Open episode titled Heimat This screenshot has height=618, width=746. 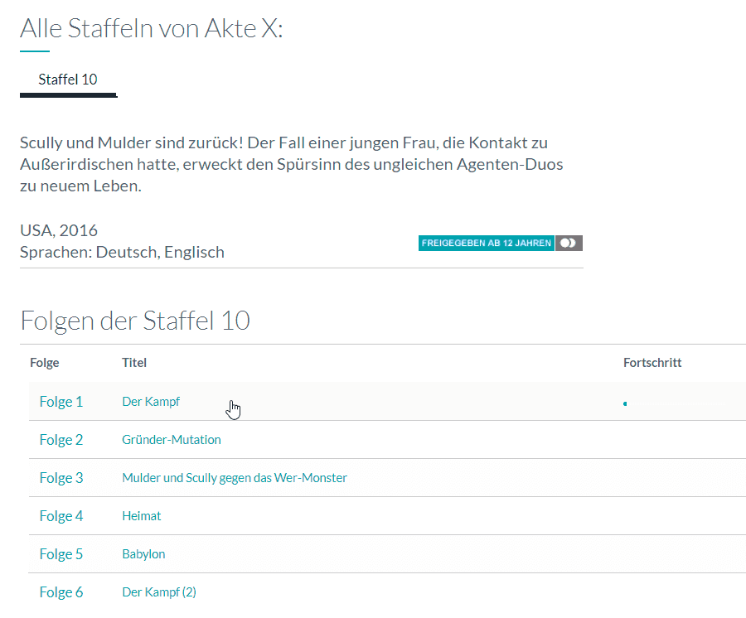point(141,516)
